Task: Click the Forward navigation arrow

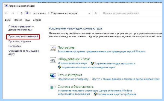Action: point(13,13)
